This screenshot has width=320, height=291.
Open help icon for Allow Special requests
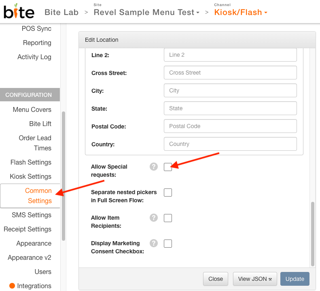tap(154, 167)
